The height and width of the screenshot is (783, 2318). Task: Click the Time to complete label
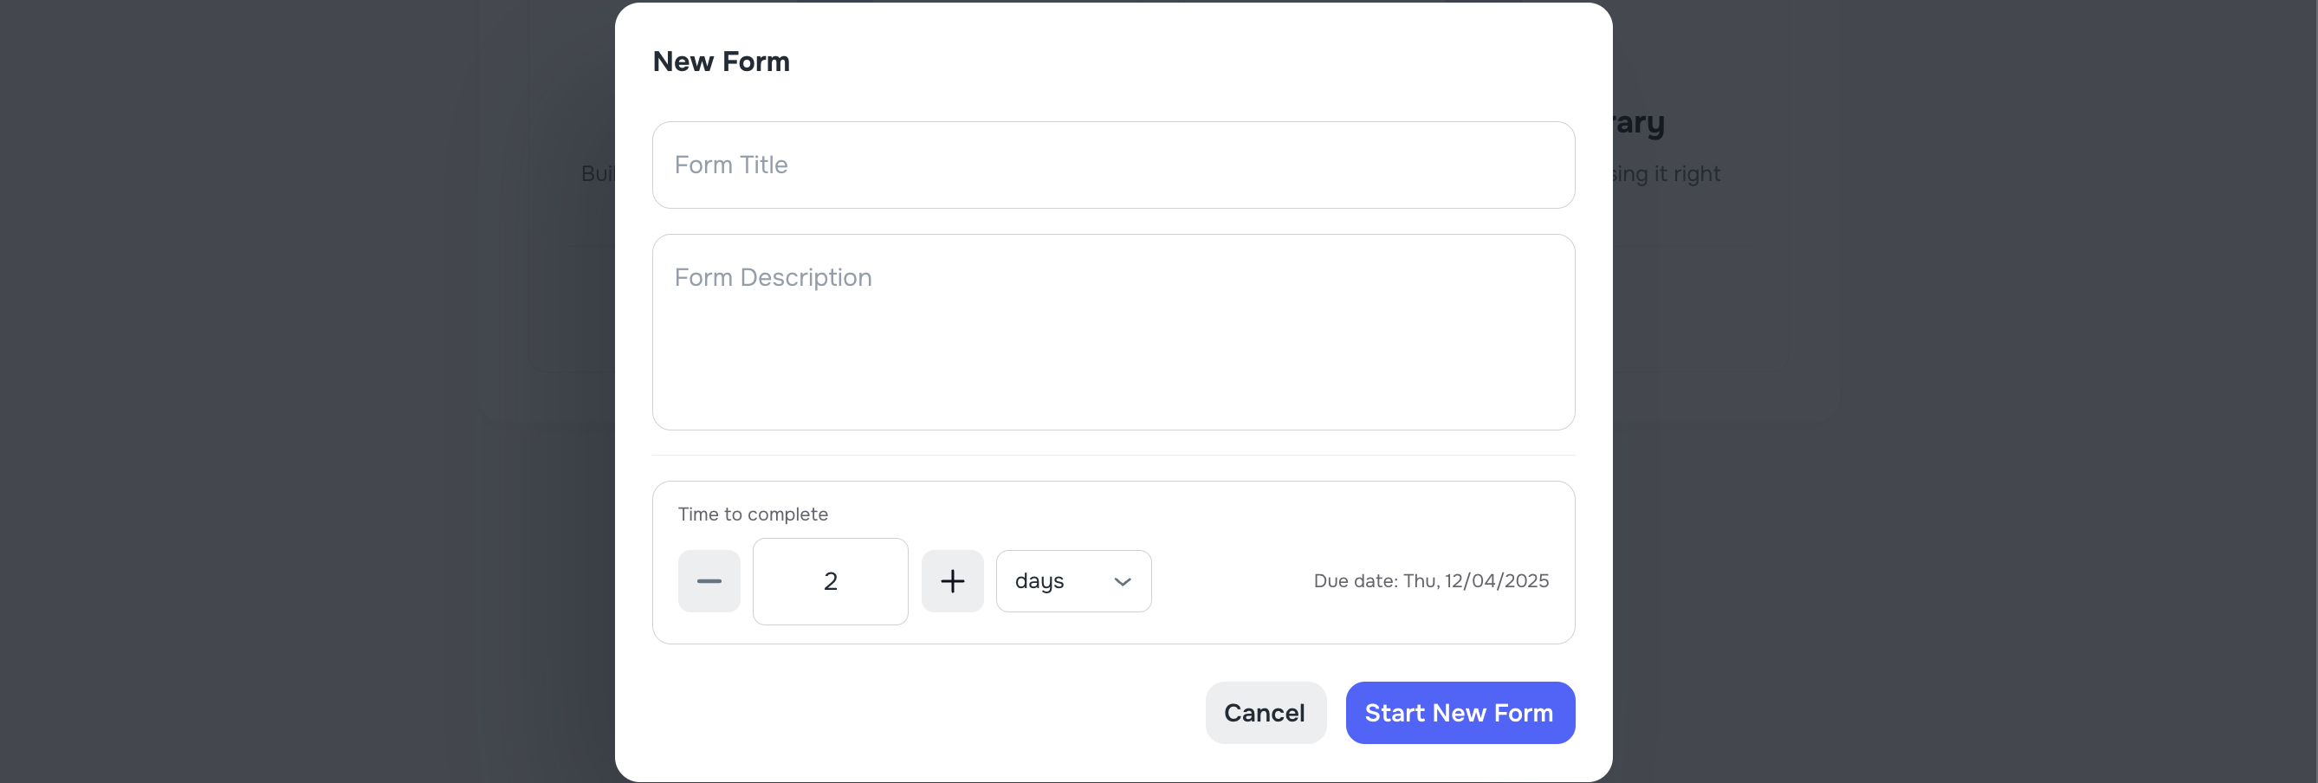pyautogui.click(x=752, y=514)
